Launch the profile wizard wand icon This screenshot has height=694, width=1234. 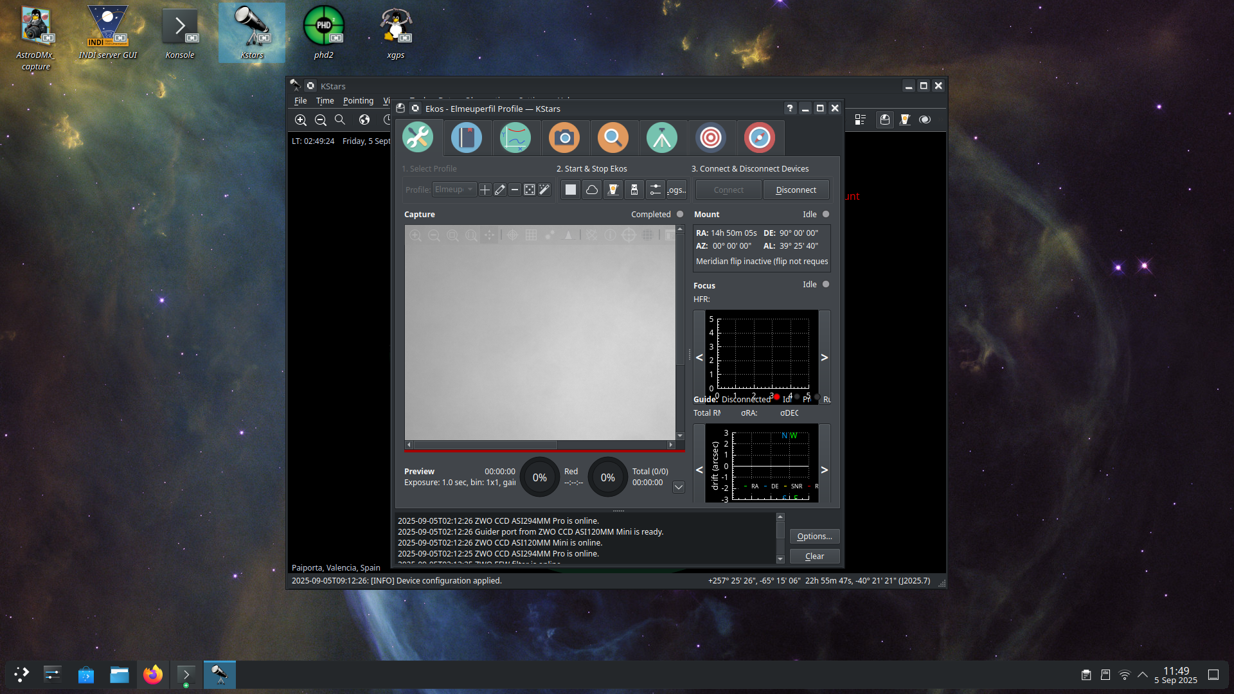pyautogui.click(x=544, y=190)
